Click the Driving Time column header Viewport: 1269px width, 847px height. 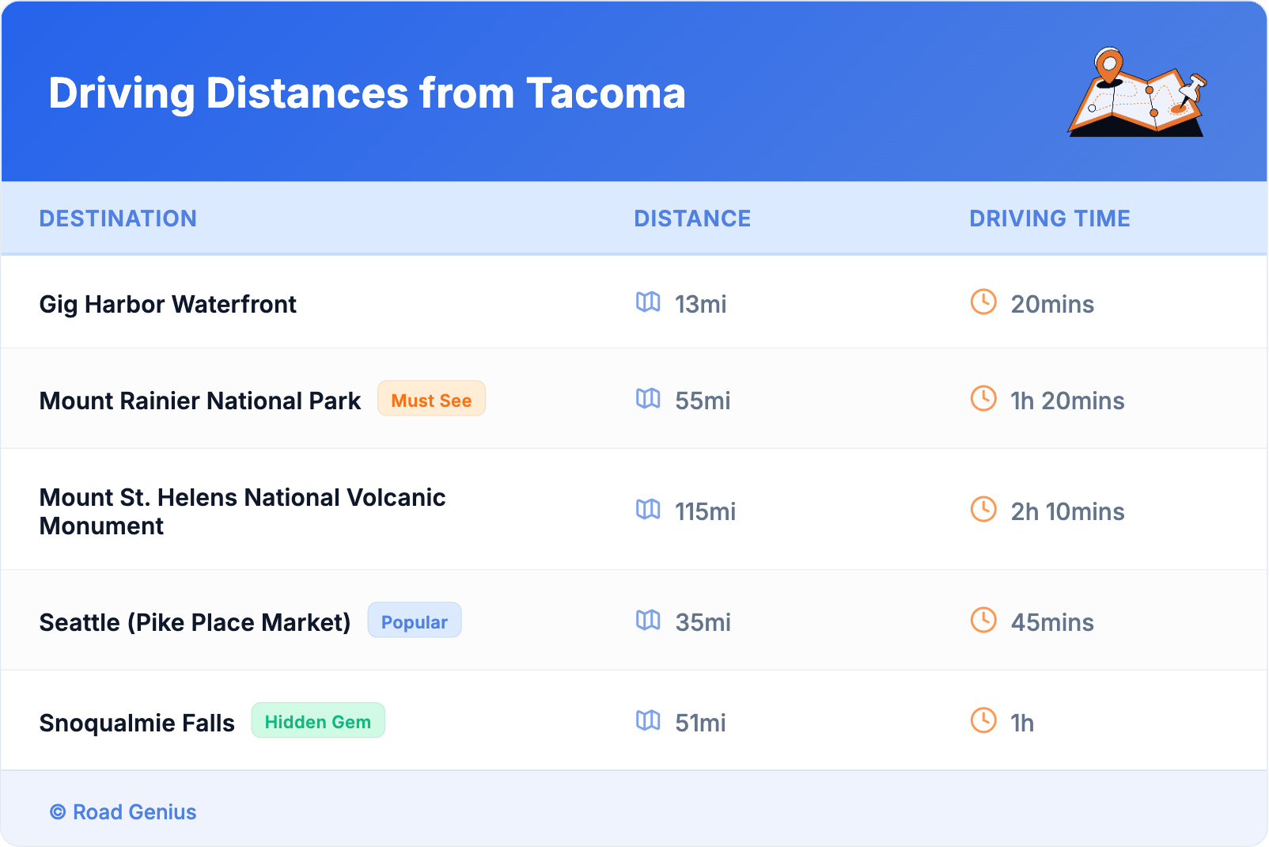coord(1049,218)
